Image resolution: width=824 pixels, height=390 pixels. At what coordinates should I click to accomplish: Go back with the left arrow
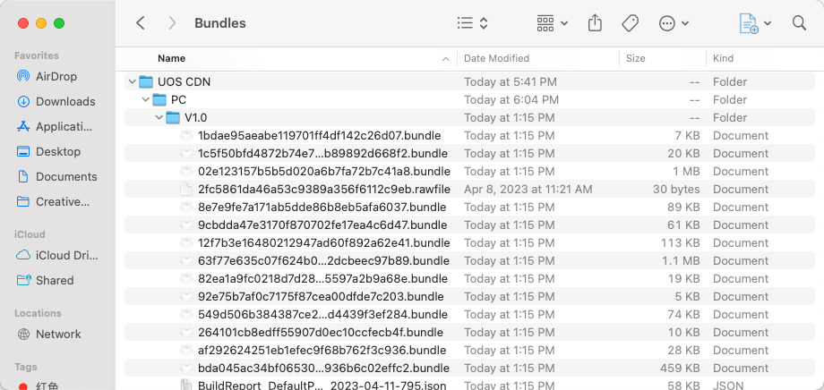141,23
